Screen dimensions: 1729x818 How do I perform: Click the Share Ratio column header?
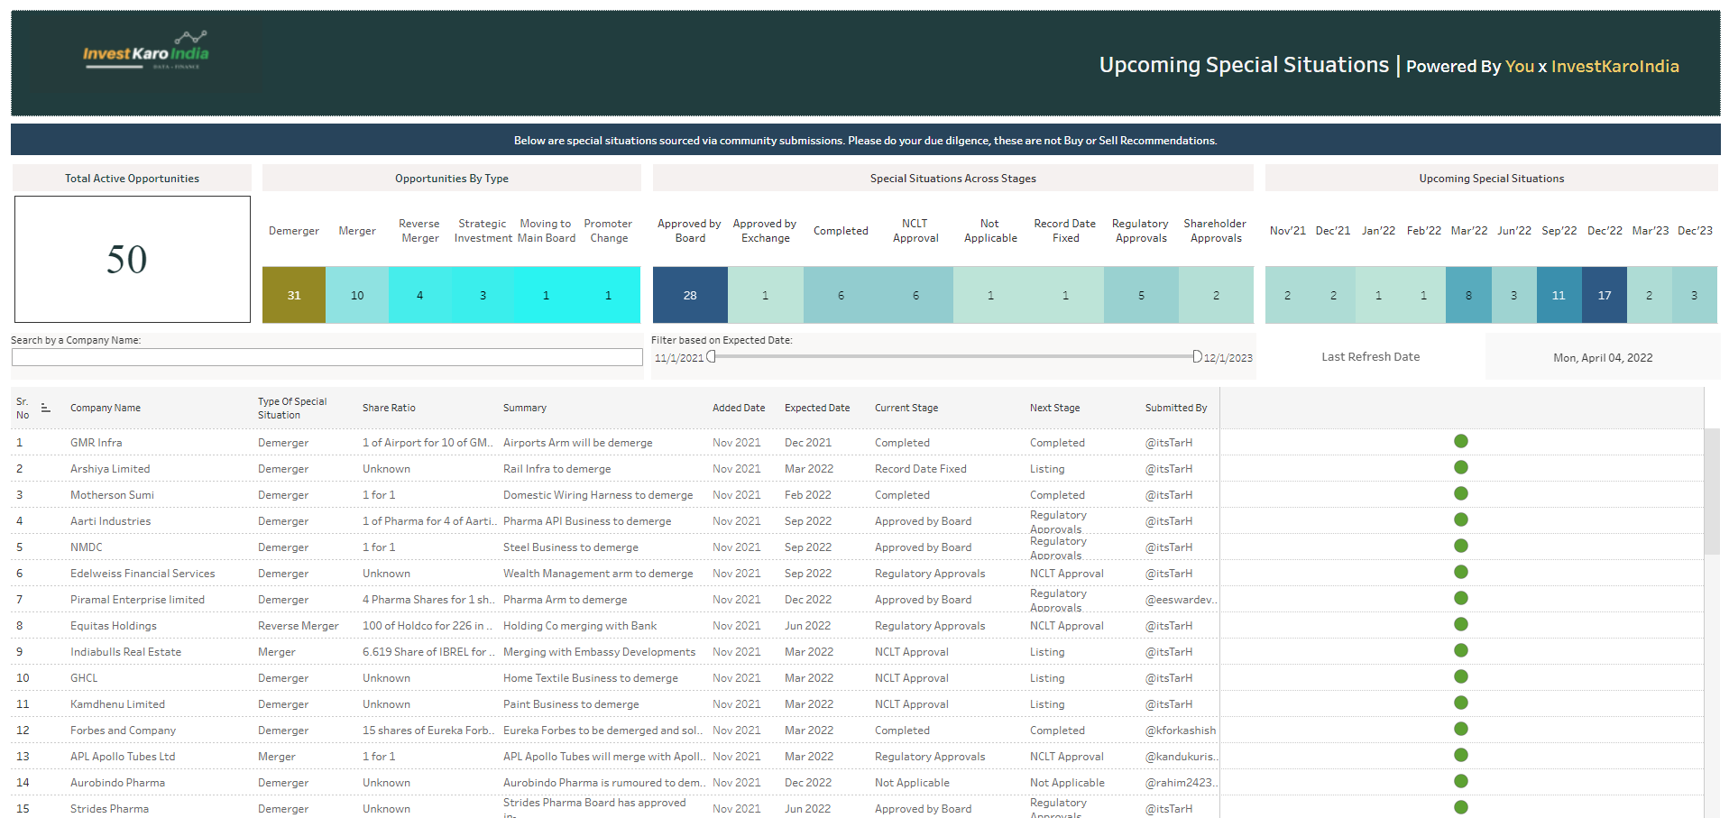[389, 409]
